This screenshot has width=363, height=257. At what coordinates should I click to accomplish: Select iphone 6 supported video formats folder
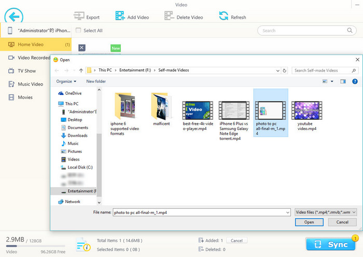124,114
